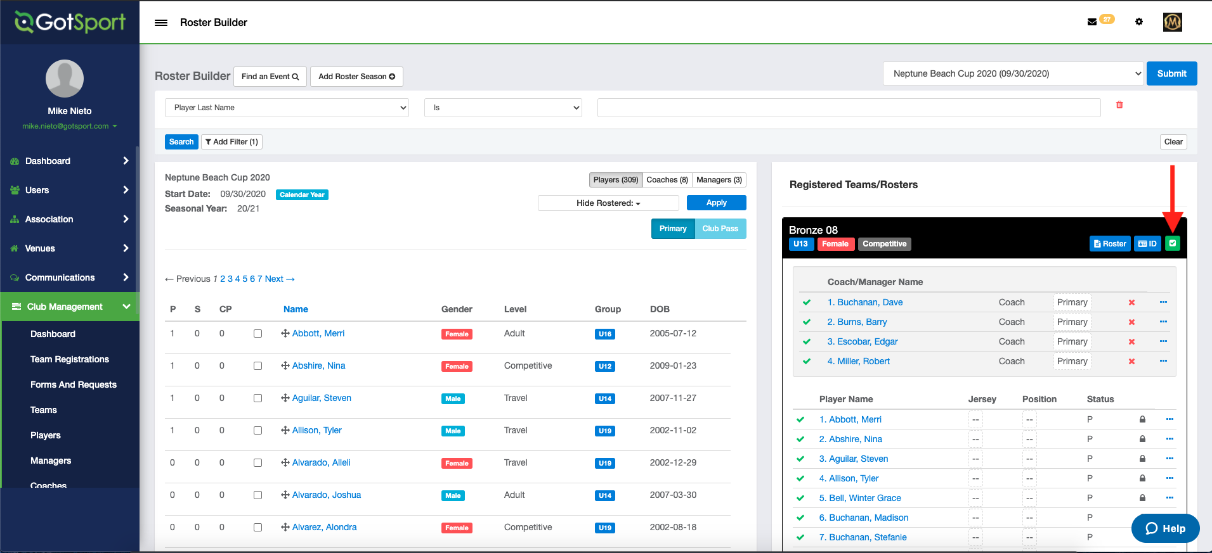
Task: Open the mail inbox envelope icon
Action: [x=1092, y=22]
